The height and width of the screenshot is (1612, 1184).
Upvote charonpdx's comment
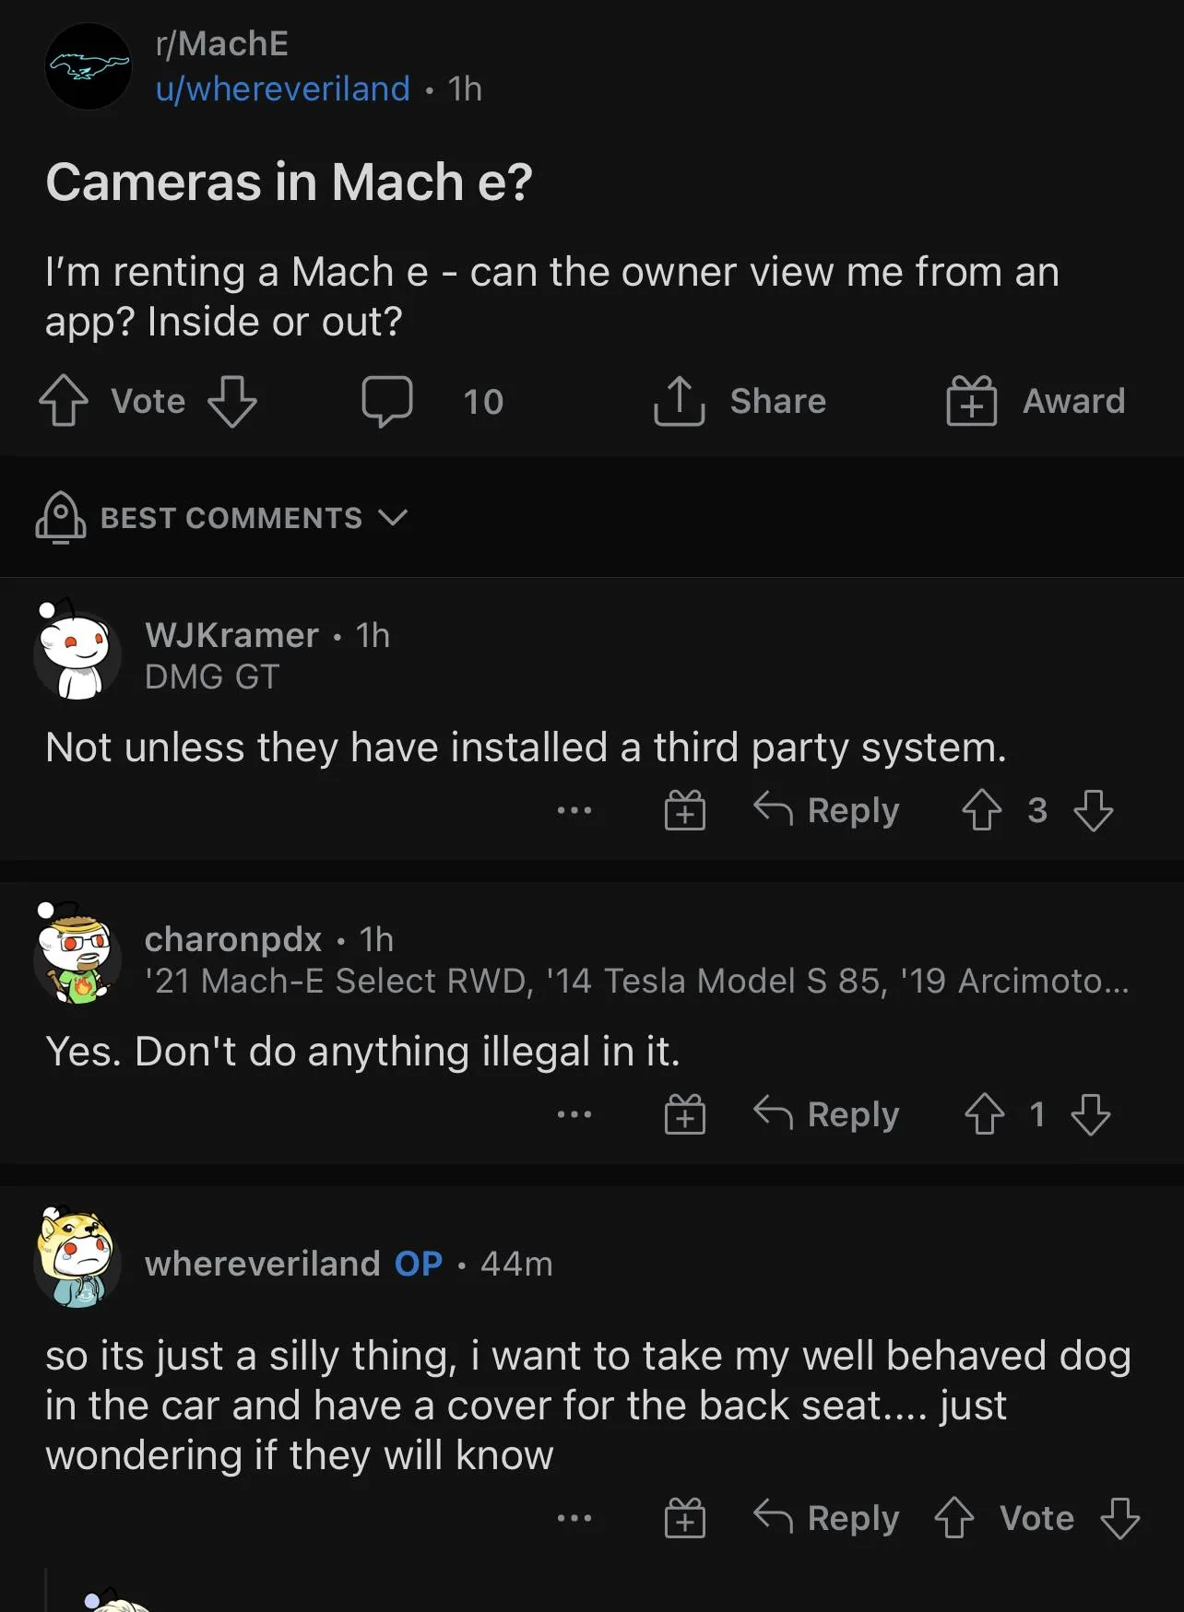pos(984,1114)
